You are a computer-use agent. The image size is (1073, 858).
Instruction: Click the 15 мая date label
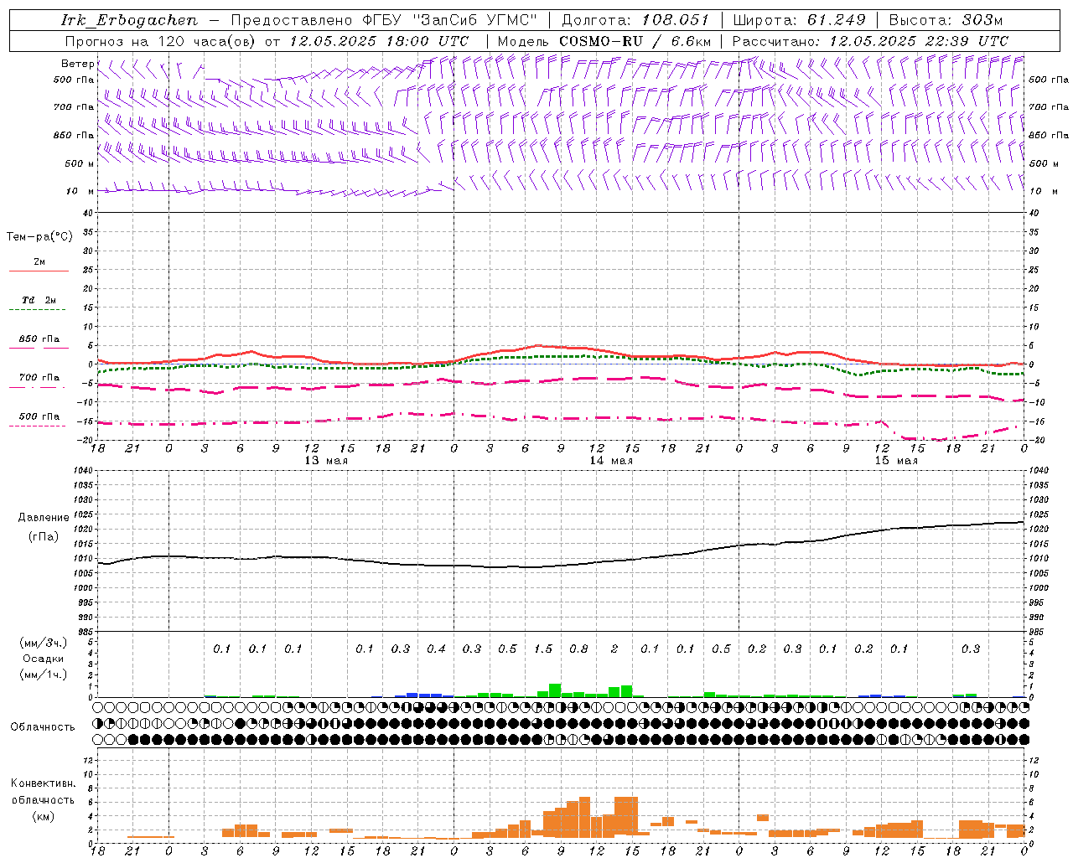(x=896, y=461)
